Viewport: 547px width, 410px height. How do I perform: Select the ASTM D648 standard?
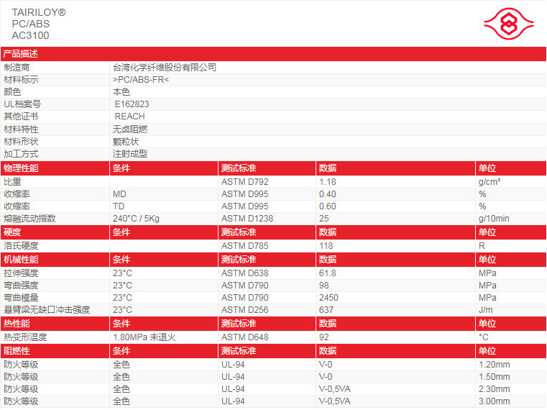click(244, 337)
